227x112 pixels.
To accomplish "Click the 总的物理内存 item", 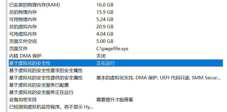I will (x=23, y=12).
